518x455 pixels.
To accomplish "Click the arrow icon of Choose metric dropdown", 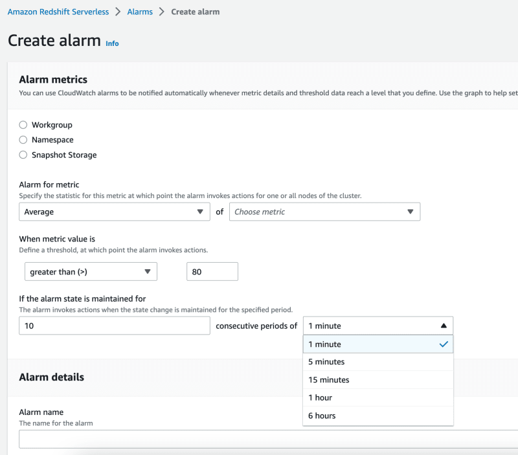I will click(410, 212).
